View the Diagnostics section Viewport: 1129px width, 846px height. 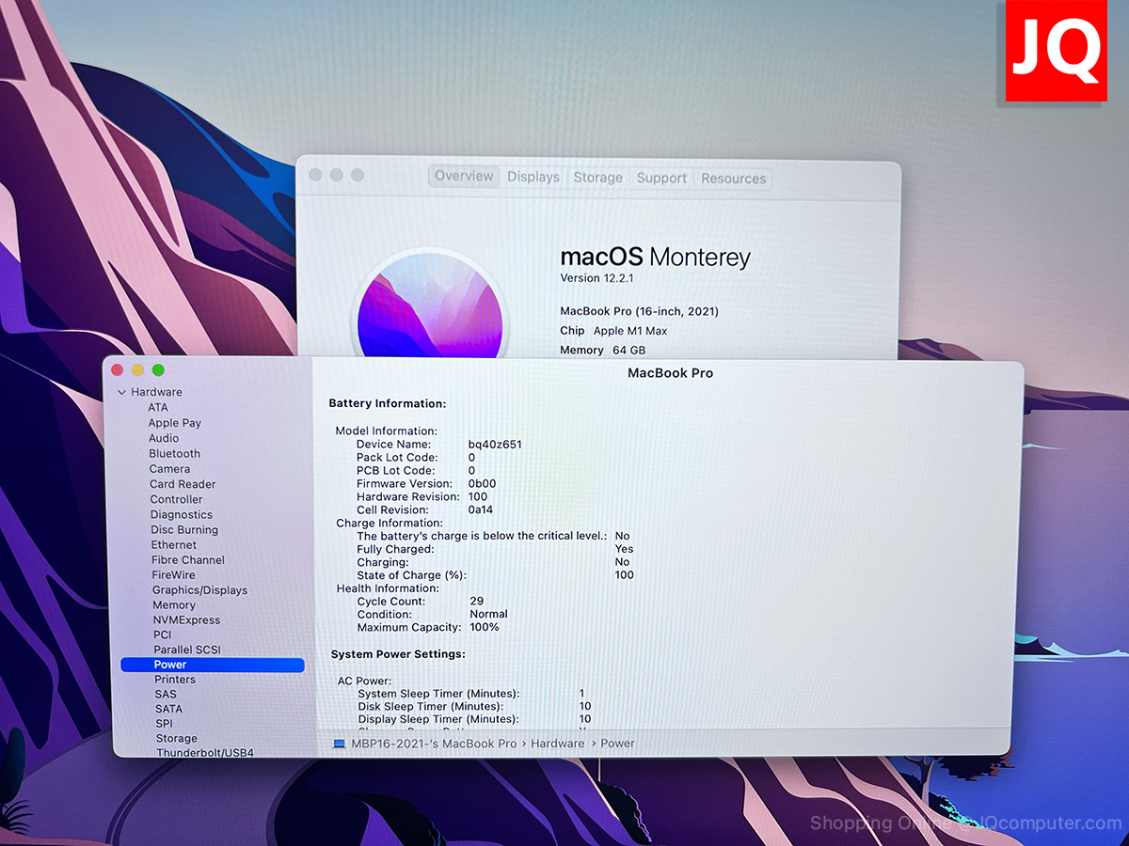pyautogui.click(x=182, y=514)
